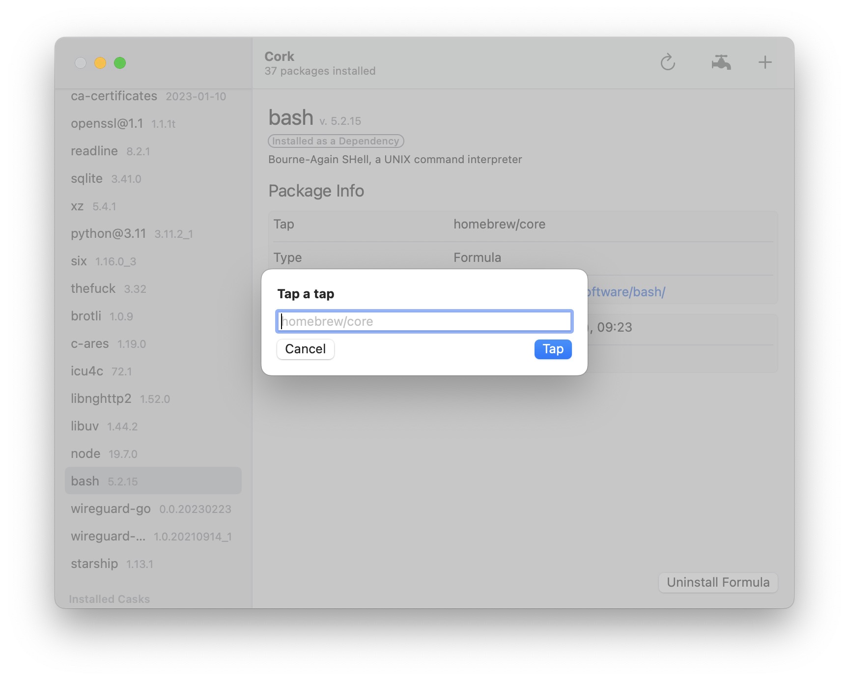Cancel the Tap a tap dialog
Screen dimensions: 849x681
pyautogui.click(x=305, y=349)
